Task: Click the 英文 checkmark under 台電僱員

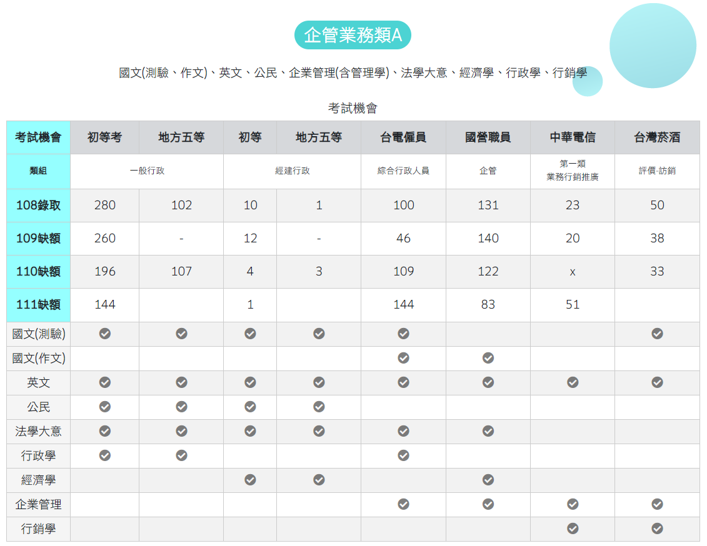Action: coord(404,382)
